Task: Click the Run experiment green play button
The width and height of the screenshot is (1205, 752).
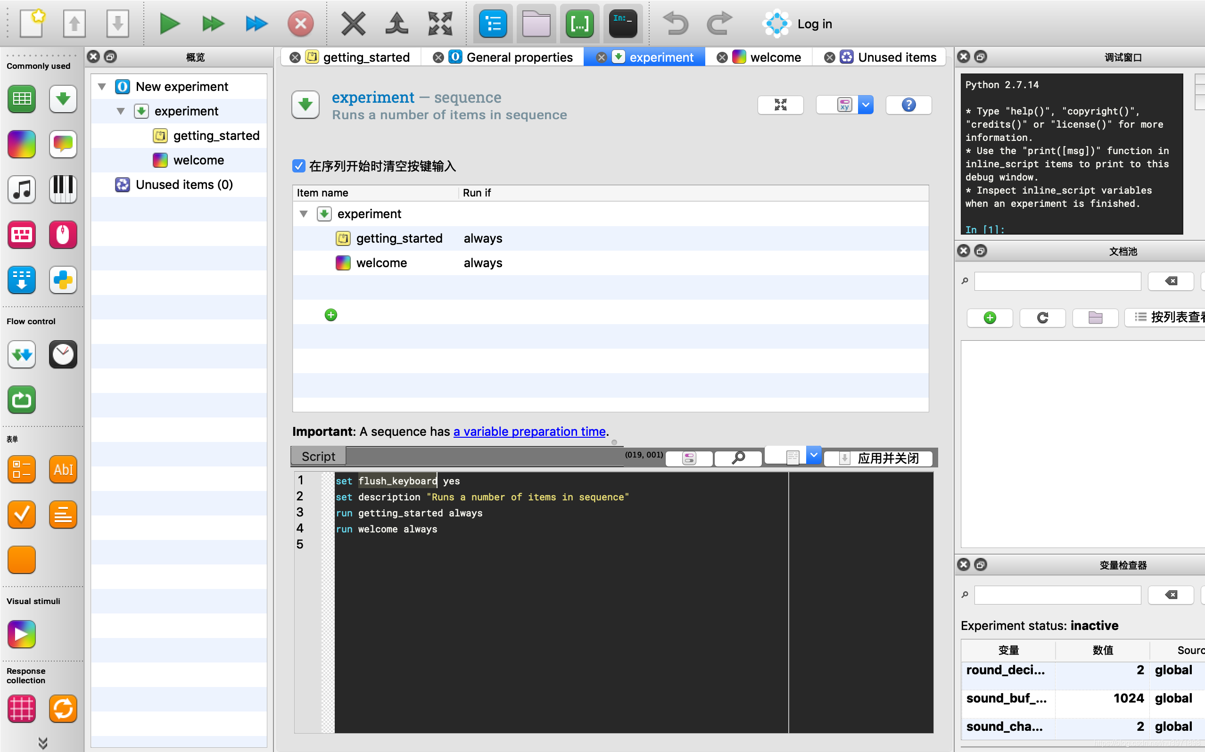Action: [168, 24]
